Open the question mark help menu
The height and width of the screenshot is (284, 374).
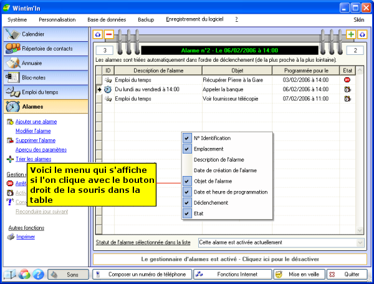237,19
